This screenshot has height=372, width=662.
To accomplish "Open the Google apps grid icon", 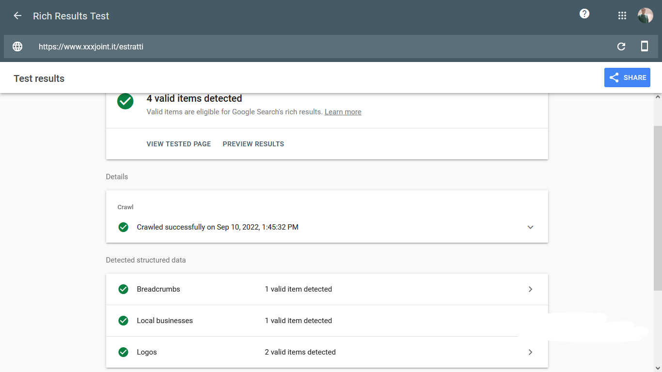I will (x=622, y=15).
